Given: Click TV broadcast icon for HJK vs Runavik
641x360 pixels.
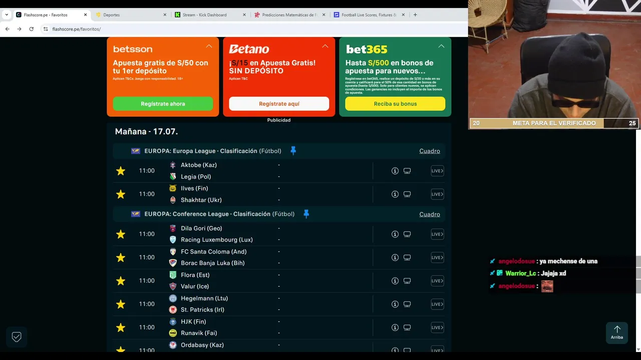Looking at the screenshot, I should click(x=407, y=327).
